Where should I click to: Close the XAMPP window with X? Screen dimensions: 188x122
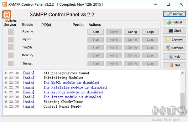click(181, 4)
